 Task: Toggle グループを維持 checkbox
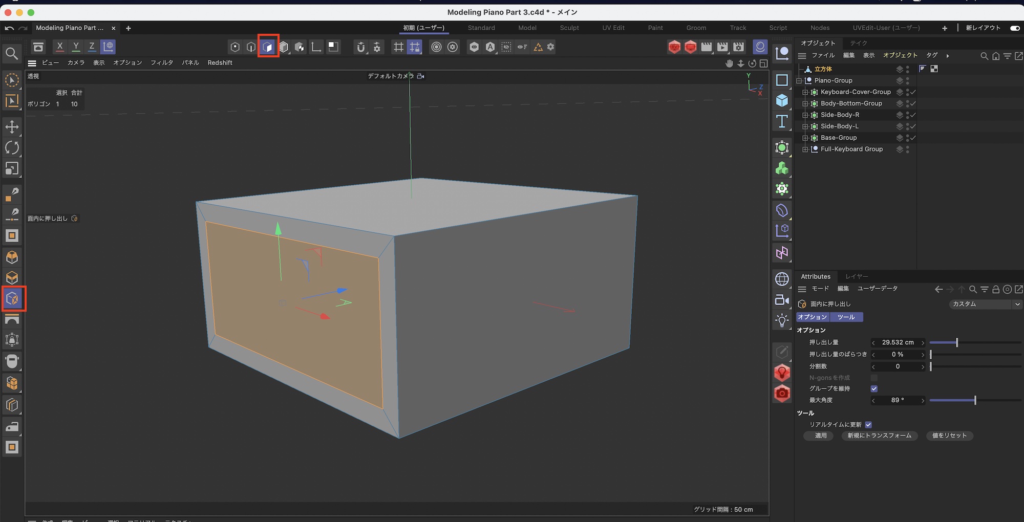[x=874, y=389]
